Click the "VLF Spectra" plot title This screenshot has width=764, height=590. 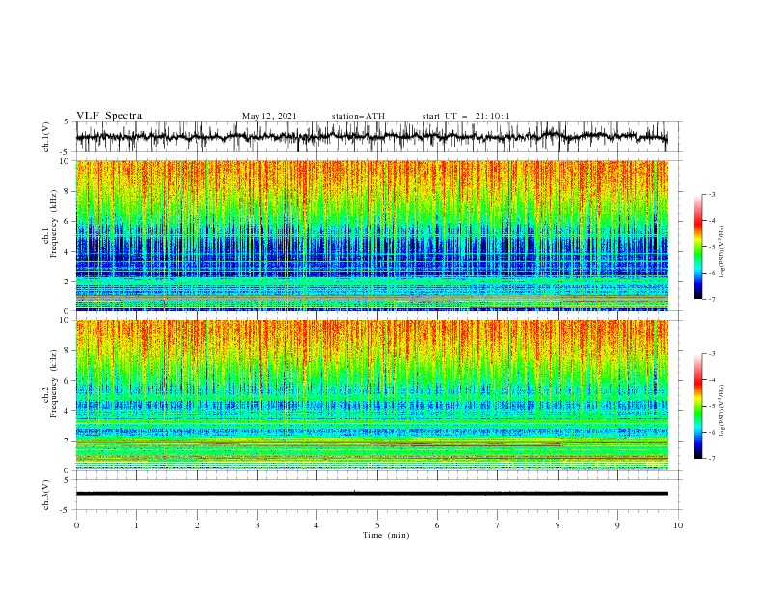click(109, 116)
